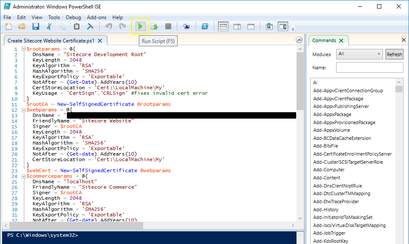This screenshot has height=244, width=409.
Task: Select Add-CertificateEnrollmentPolicyServer command
Action: 353,154
